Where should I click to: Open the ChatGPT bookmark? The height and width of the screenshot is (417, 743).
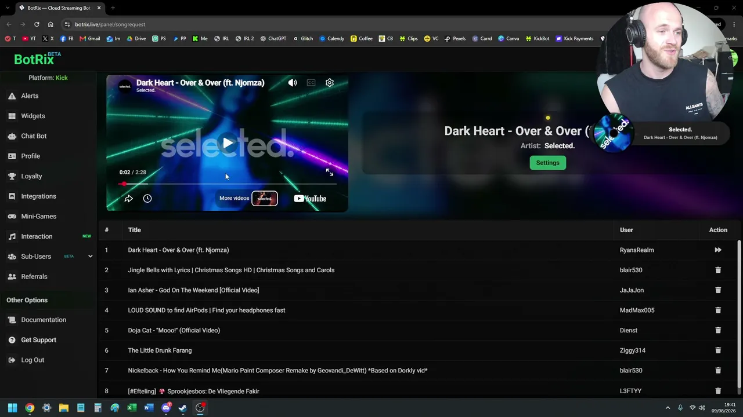(273, 39)
